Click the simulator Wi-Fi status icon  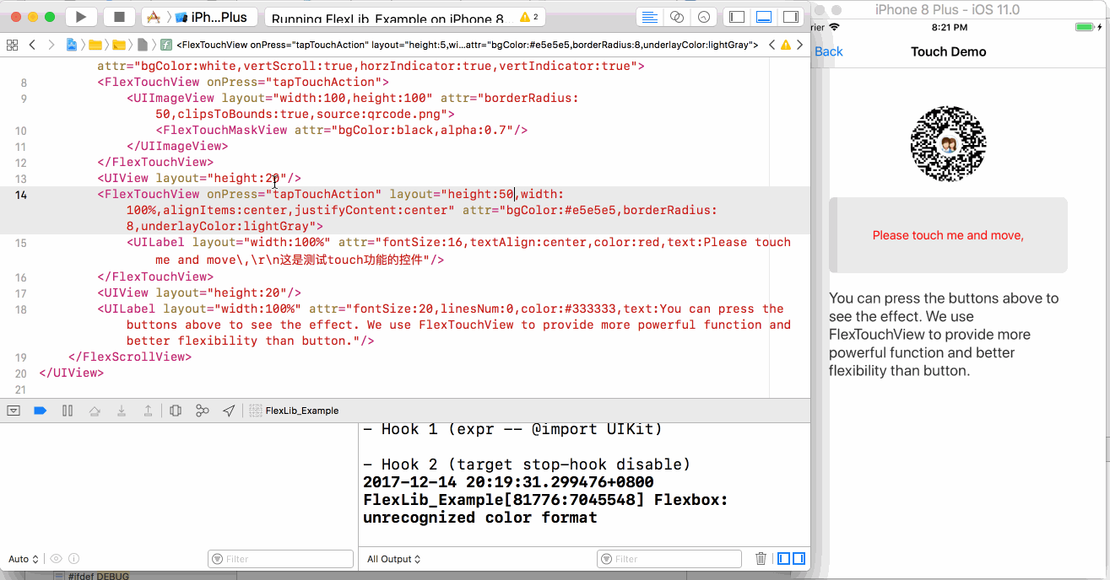835,27
